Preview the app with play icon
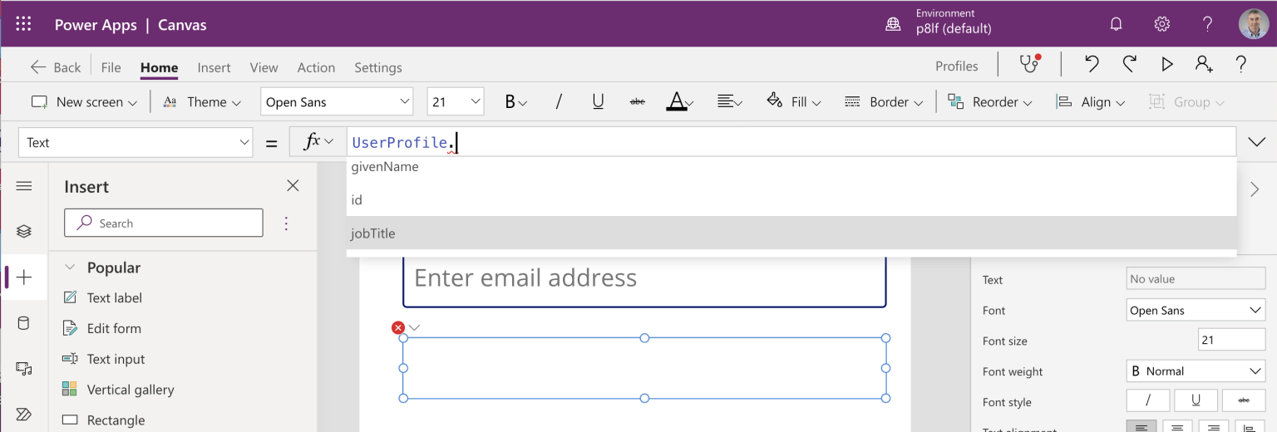The height and width of the screenshot is (432, 1277). point(1167,64)
